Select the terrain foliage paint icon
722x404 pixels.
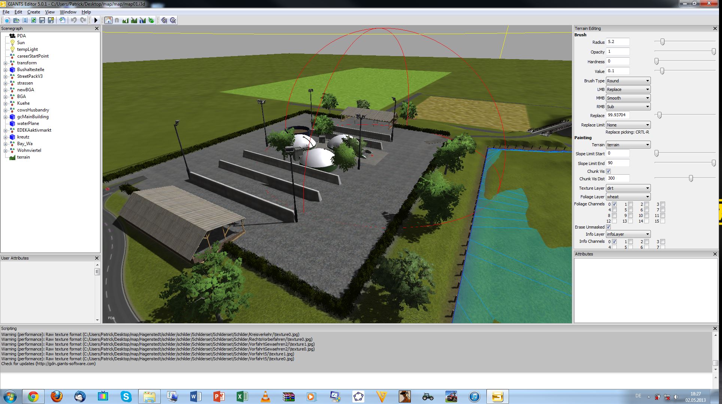(x=151, y=20)
